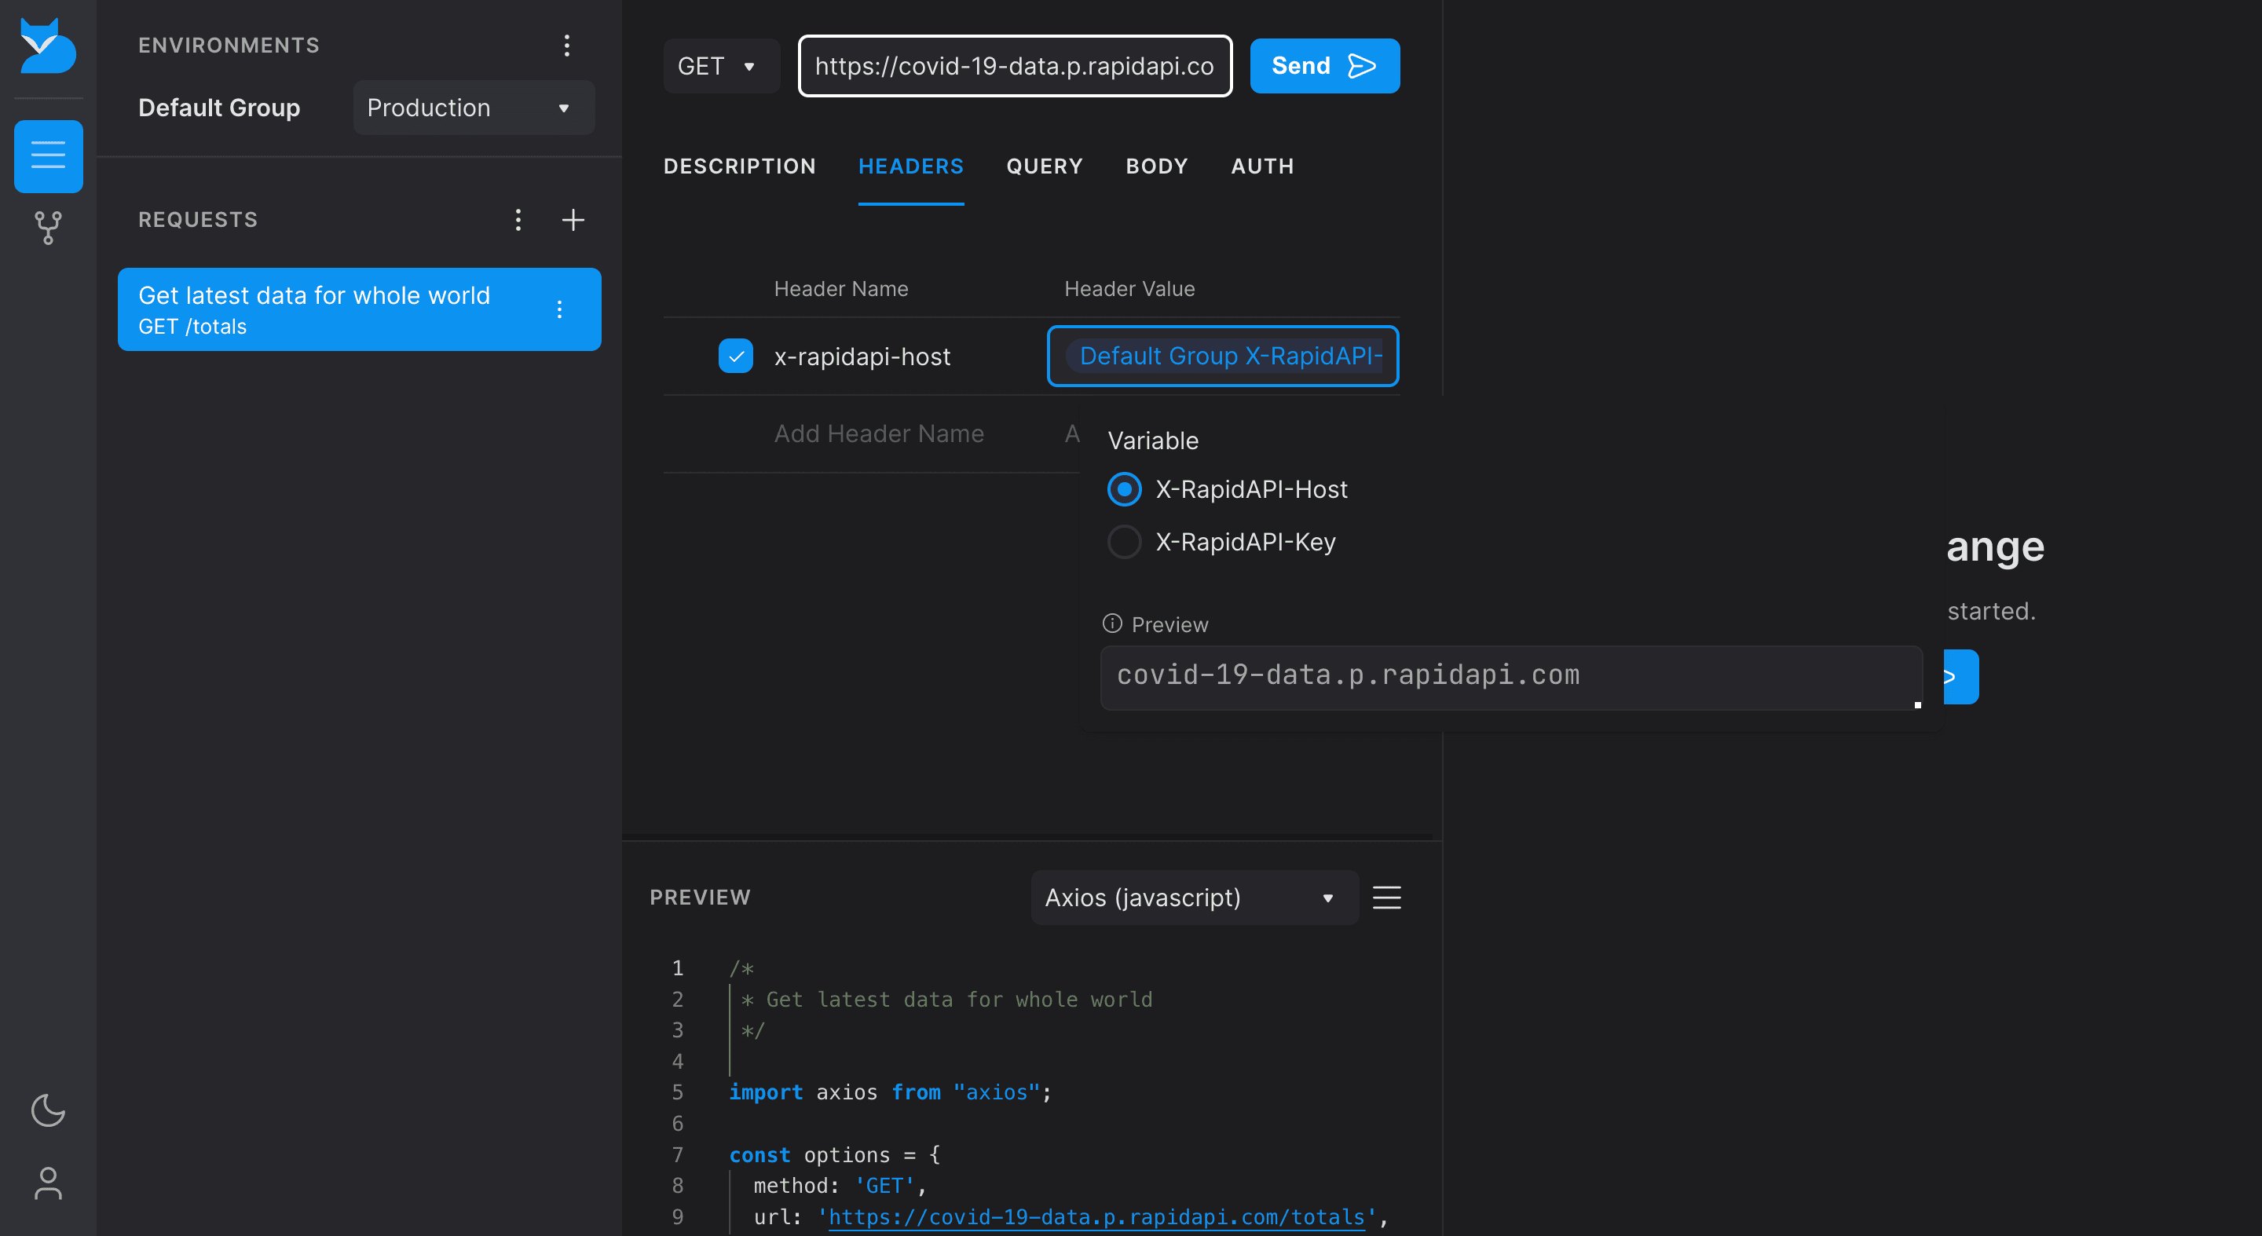This screenshot has height=1236, width=2262.
Task: Switch to the Headers tab
Action: tap(910, 166)
